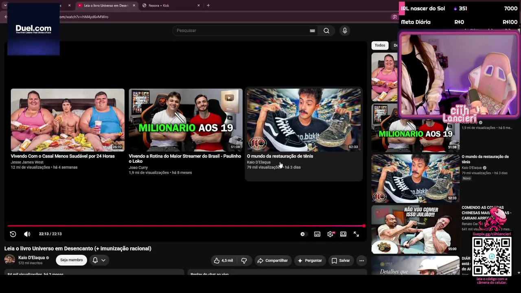Click the Perguntar button
The height and width of the screenshot is (293, 521).
(310, 260)
